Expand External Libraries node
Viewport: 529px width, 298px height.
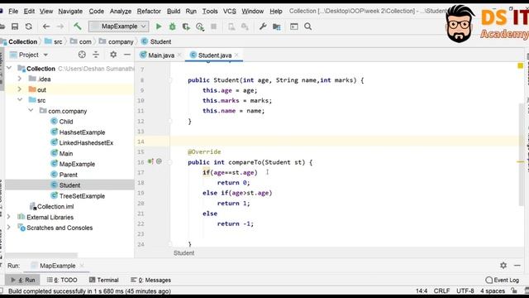(9, 217)
